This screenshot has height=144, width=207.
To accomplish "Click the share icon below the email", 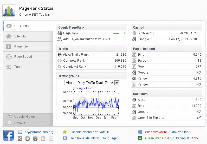I will [20, 139].
